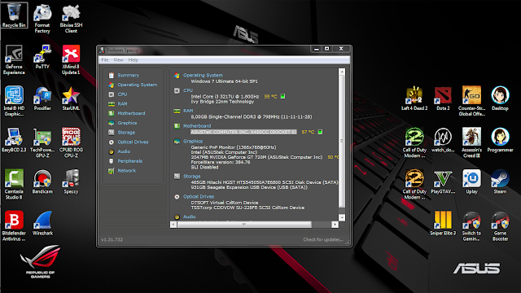Open Graphics section in sidebar

127,123
